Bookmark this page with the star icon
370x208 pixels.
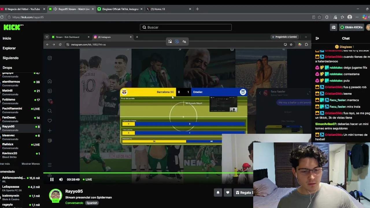point(319,17)
